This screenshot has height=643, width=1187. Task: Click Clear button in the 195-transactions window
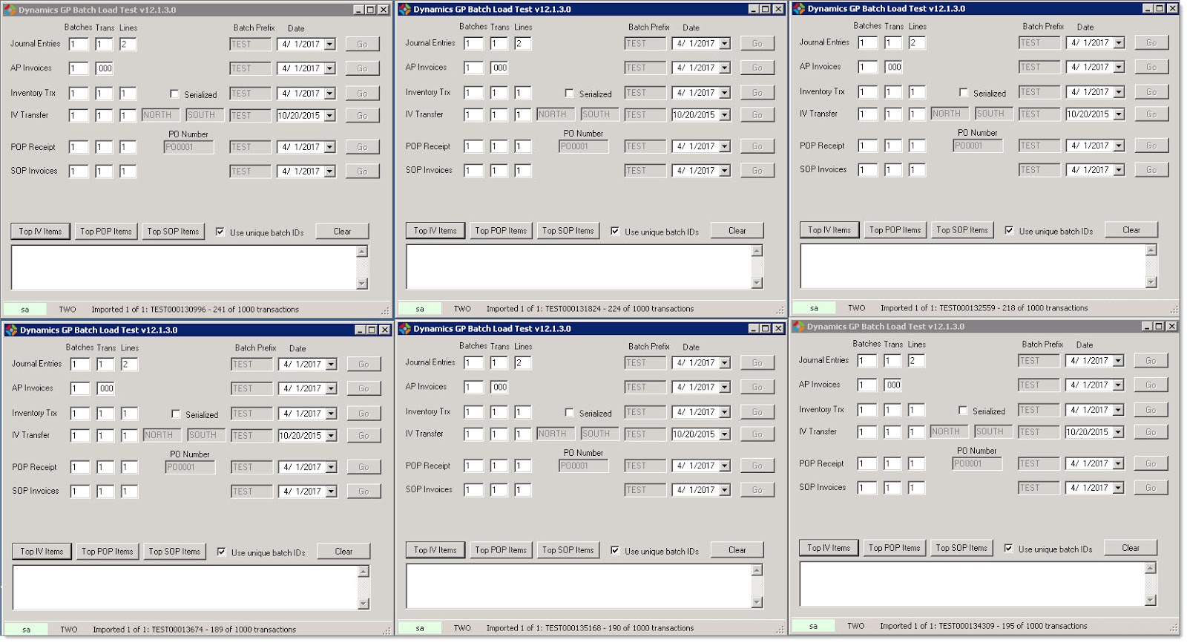tap(1131, 548)
